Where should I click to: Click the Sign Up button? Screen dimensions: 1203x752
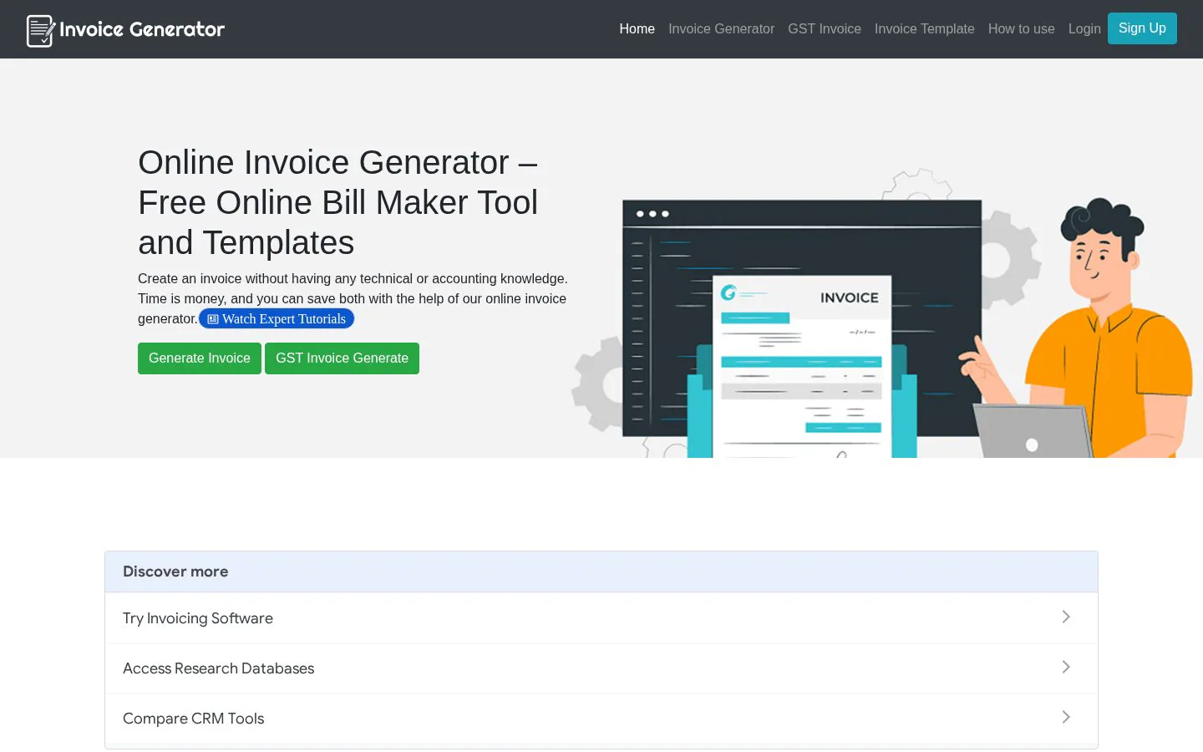(x=1142, y=28)
